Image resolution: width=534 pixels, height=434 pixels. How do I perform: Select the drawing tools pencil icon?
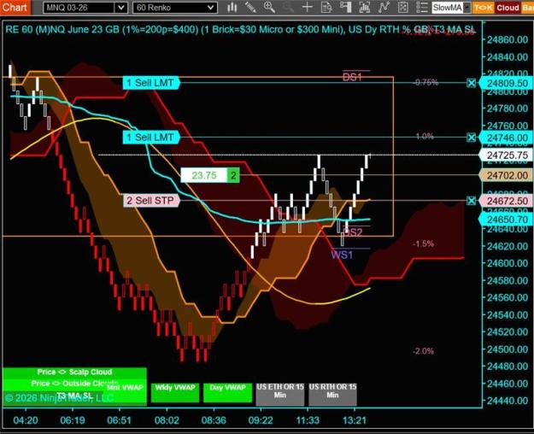250,8
